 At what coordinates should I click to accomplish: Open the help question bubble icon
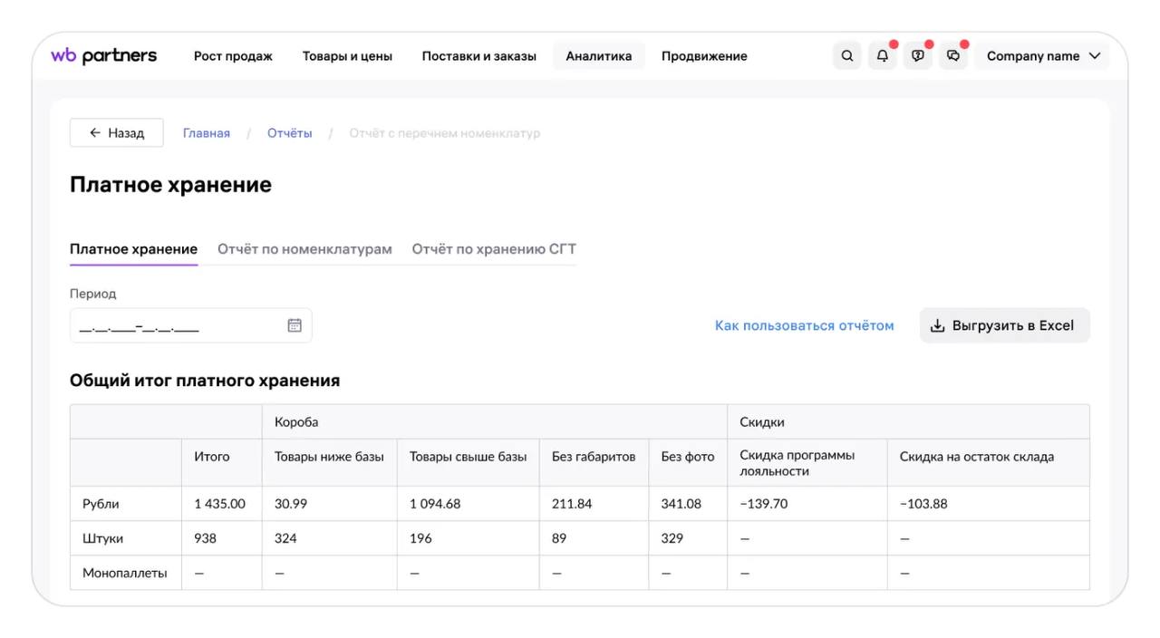tap(918, 56)
